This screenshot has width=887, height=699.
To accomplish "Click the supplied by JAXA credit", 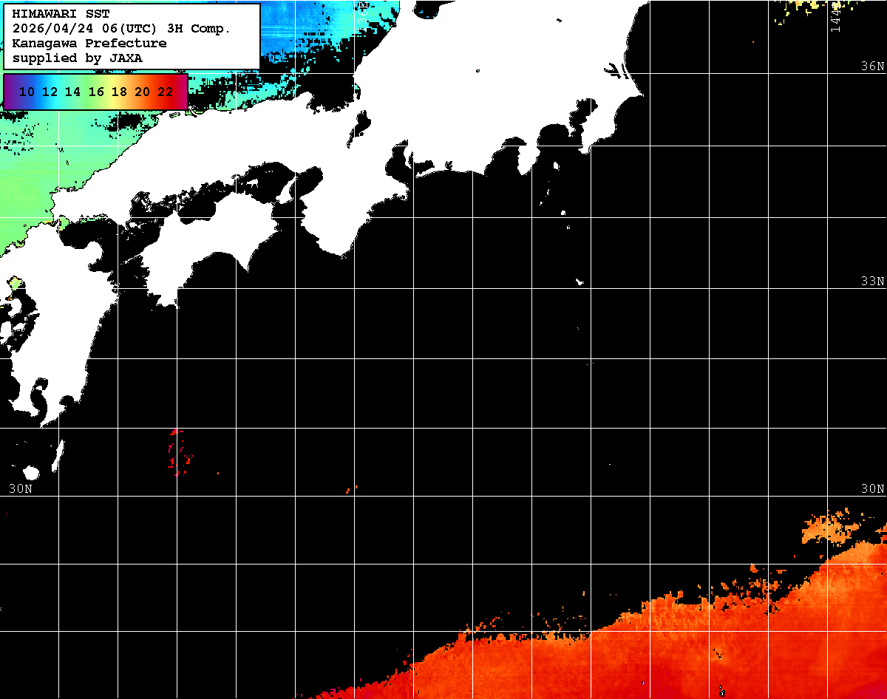I will point(78,58).
